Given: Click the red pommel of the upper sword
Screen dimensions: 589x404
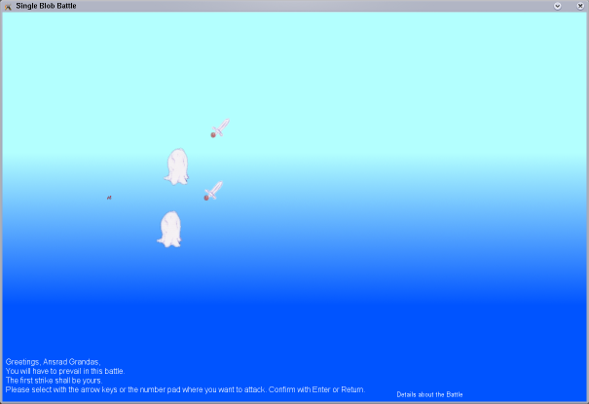Looking at the screenshot, I should [x=213, y=134].
